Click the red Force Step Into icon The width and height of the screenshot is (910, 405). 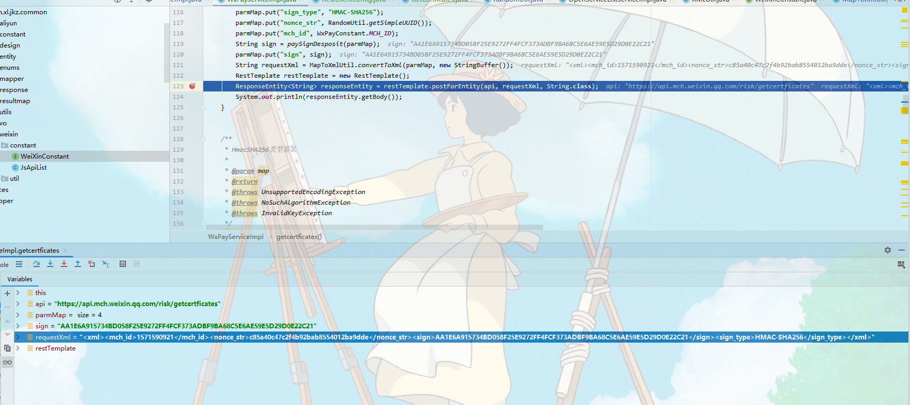pos(64,264)
